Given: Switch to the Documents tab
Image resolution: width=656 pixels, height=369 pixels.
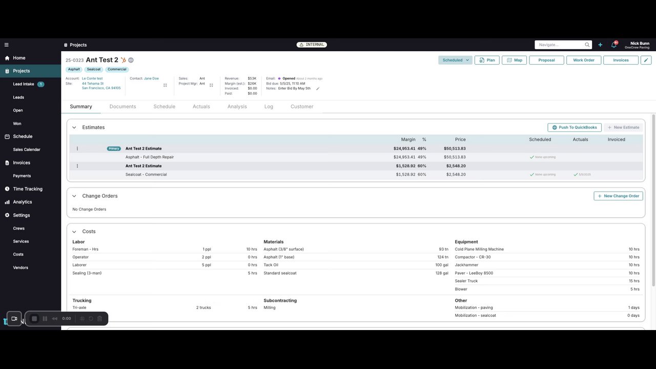Looking at the screenshot, I should click(x=122, y=107).
